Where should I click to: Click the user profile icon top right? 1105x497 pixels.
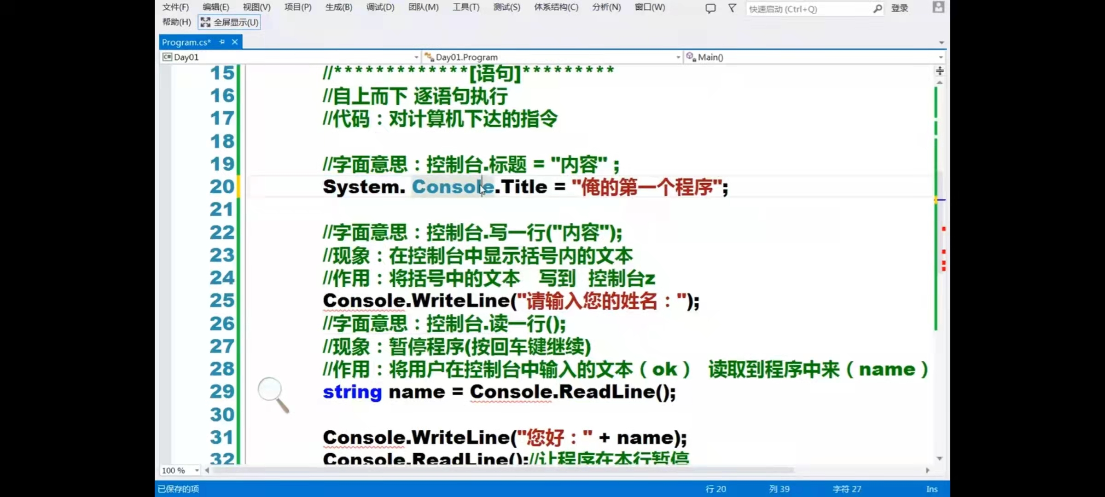(938, 7)
